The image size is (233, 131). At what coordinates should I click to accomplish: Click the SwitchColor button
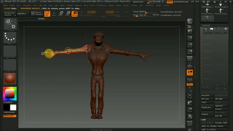[x=10, y=112]
